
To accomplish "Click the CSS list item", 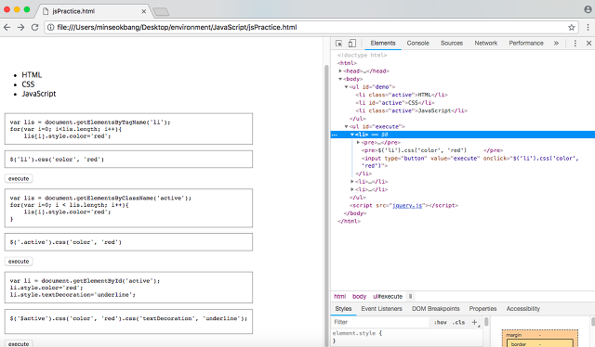I will (x=28, y=84).
